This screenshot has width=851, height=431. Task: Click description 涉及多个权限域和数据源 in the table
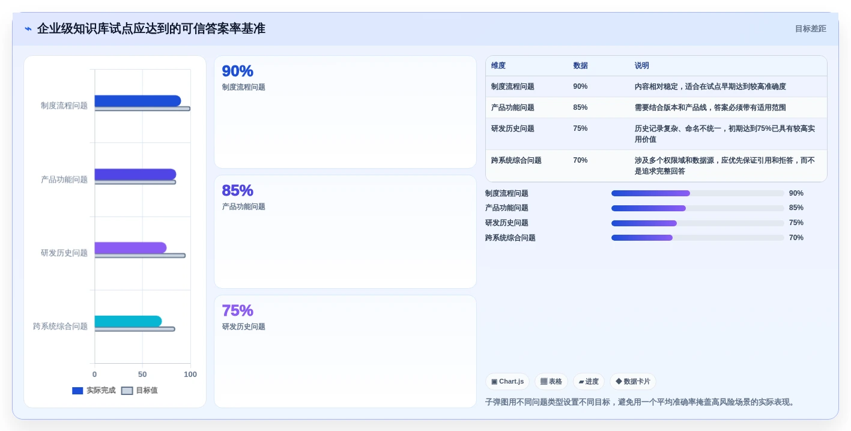pos(725,166)
